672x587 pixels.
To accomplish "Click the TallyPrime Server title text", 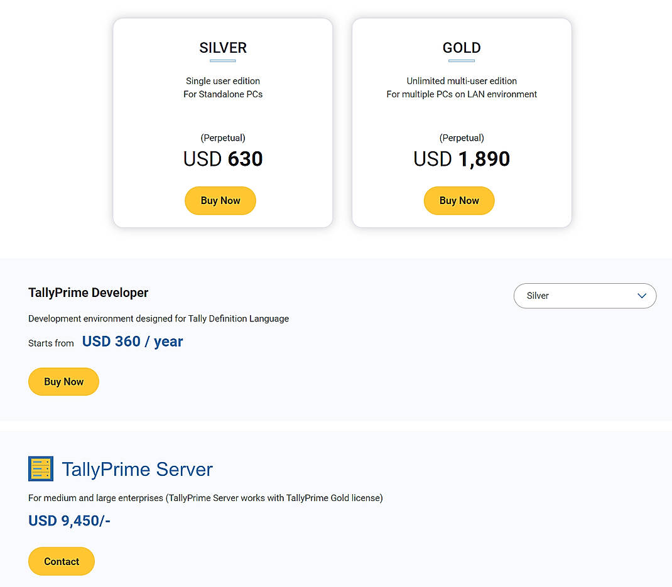I will (138, 470).
